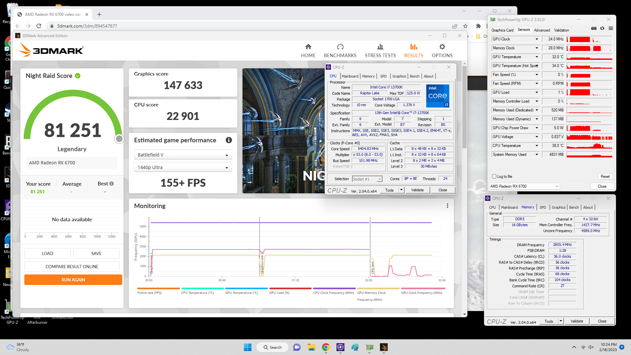Image resolution: width=631 pixels, height=355 pixels.
Task: Switch to Mainboard tab in front CPU-Z window
Action: 350,76
